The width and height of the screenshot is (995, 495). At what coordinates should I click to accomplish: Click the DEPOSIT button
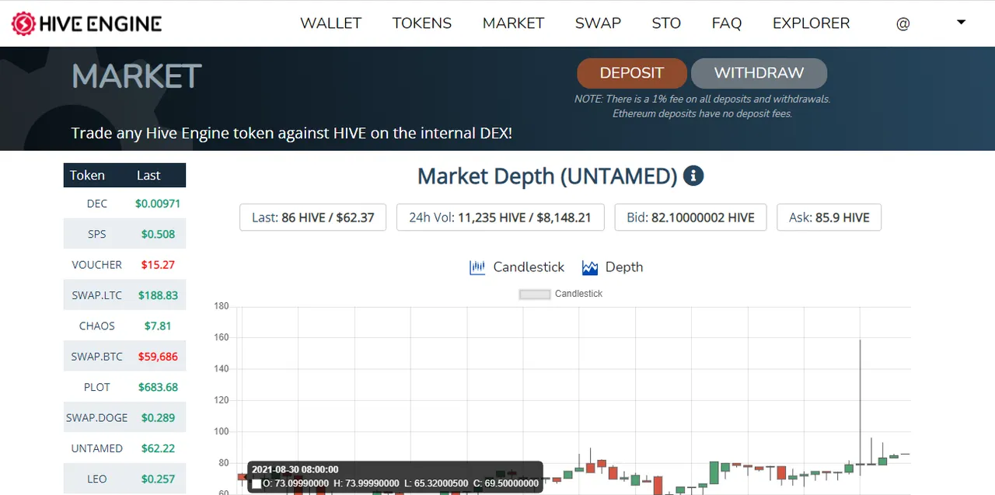pyautogui.click(x=632, y=73)
